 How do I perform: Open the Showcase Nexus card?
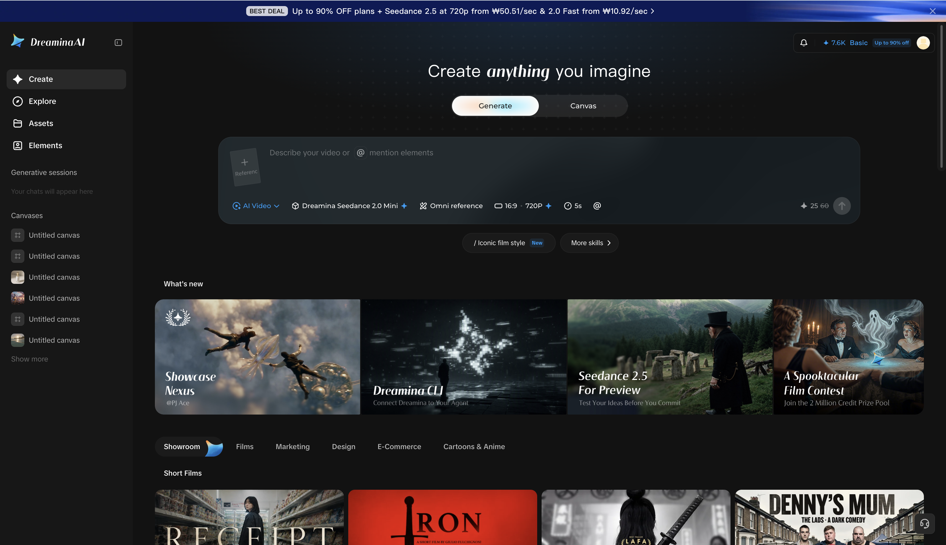pos(258,357)
